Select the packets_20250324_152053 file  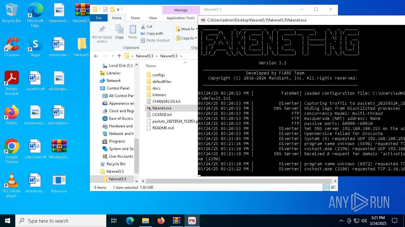pyautogui.click(x=172, y=121)
